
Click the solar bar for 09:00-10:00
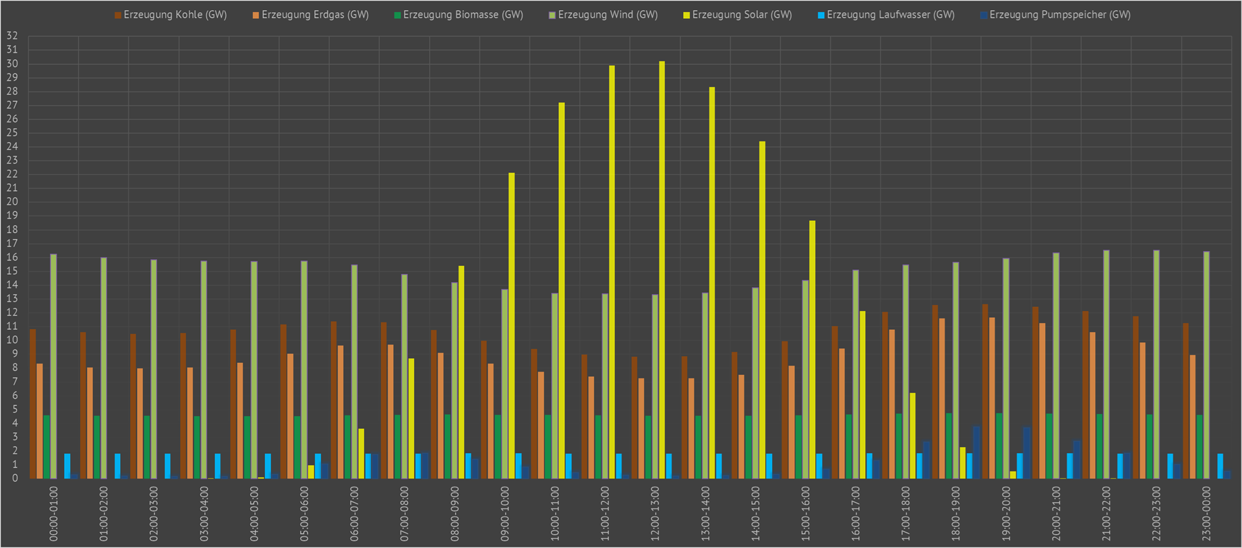point(511,326)
